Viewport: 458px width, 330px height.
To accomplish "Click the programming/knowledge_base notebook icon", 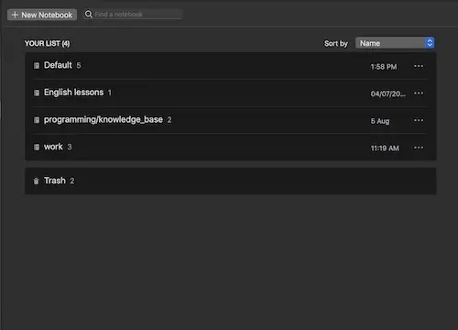I will coord(37,120).
